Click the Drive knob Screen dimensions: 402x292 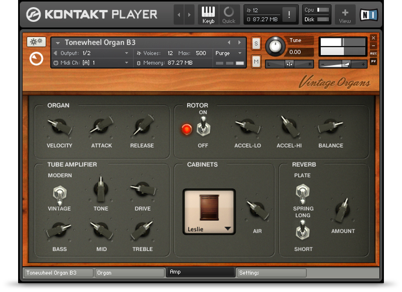coord(143,190)
